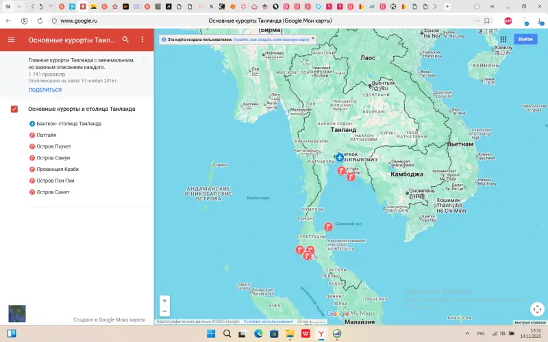Screen dimensions: 548x342
Task: Click the search magnifier in map header
Action: [x=125, y=40]
